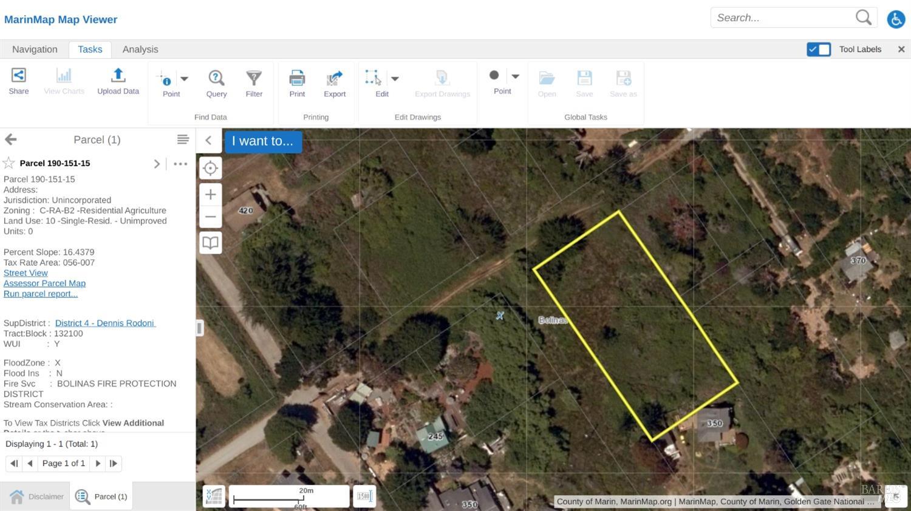Click into the Search input field
911x511 pixels.
point(782,18)
